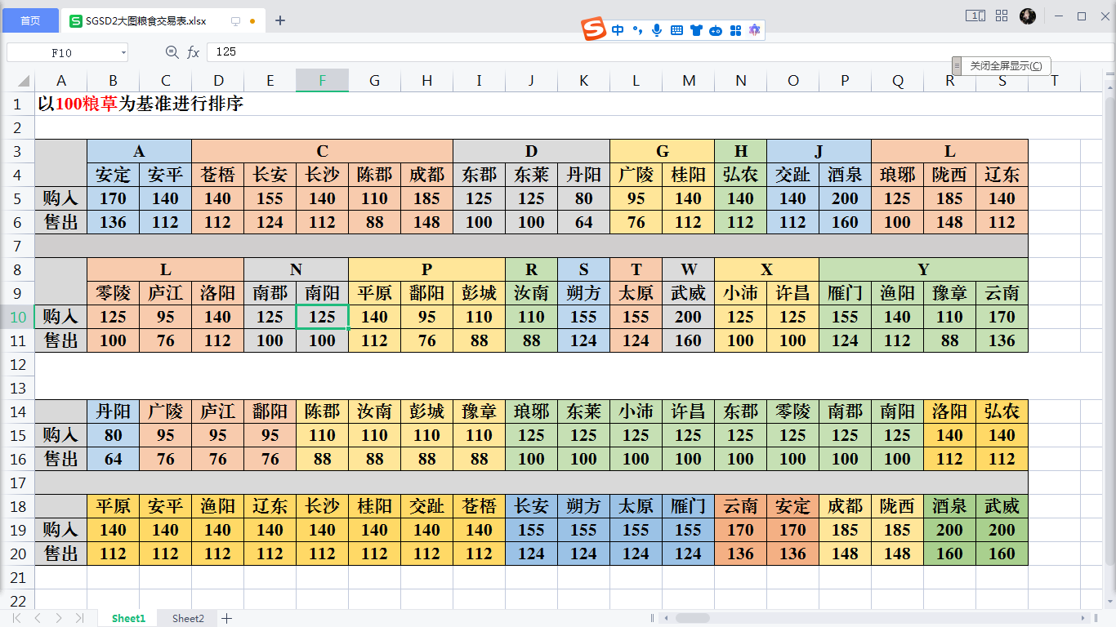Open the Sogou soft keyboard icon

point(676,30)
